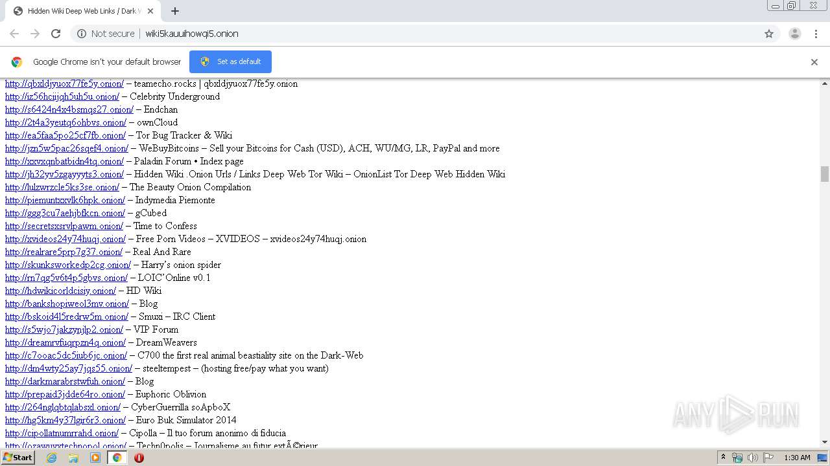
Task: Show hidden system tray icons
Action: tap(723, 458)
